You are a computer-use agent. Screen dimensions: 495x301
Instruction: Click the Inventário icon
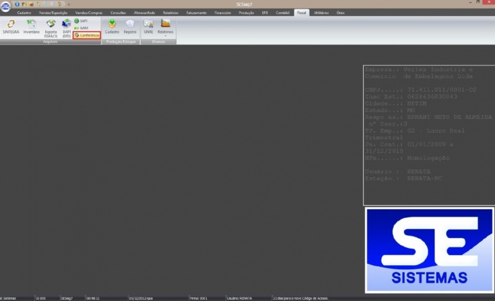[31, 27]
